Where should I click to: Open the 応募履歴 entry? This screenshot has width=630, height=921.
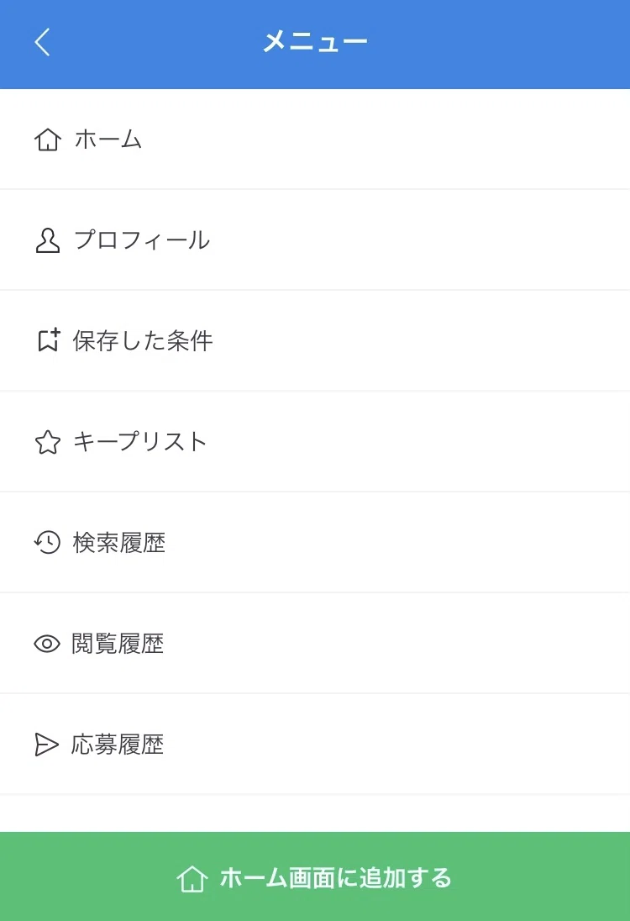[x=315, y=745]
